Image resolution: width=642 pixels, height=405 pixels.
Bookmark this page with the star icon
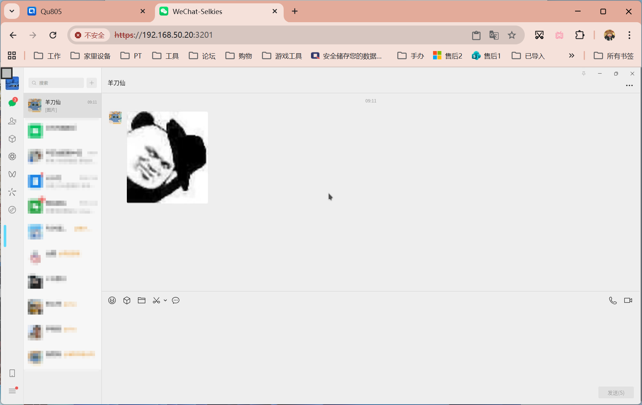(x=511, y=35)
